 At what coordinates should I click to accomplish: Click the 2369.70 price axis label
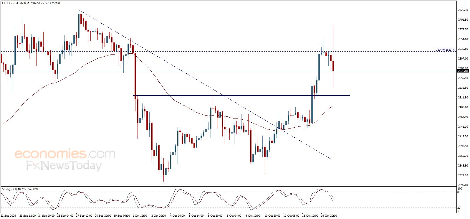click(x=463, y=156)
